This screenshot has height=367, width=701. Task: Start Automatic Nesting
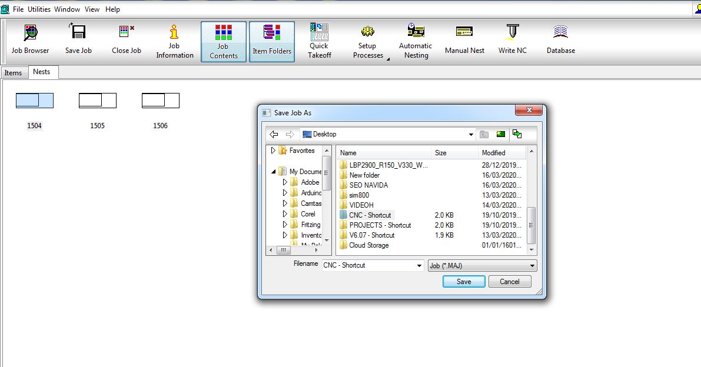[416, 41]
